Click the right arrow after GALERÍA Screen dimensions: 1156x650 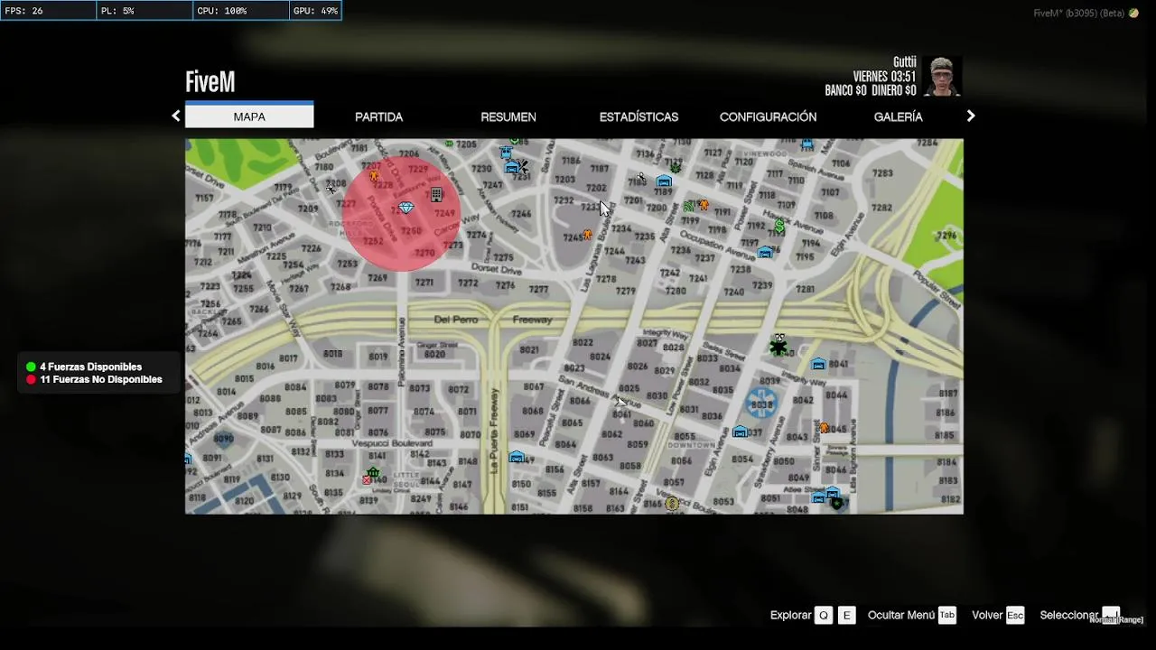971,116
